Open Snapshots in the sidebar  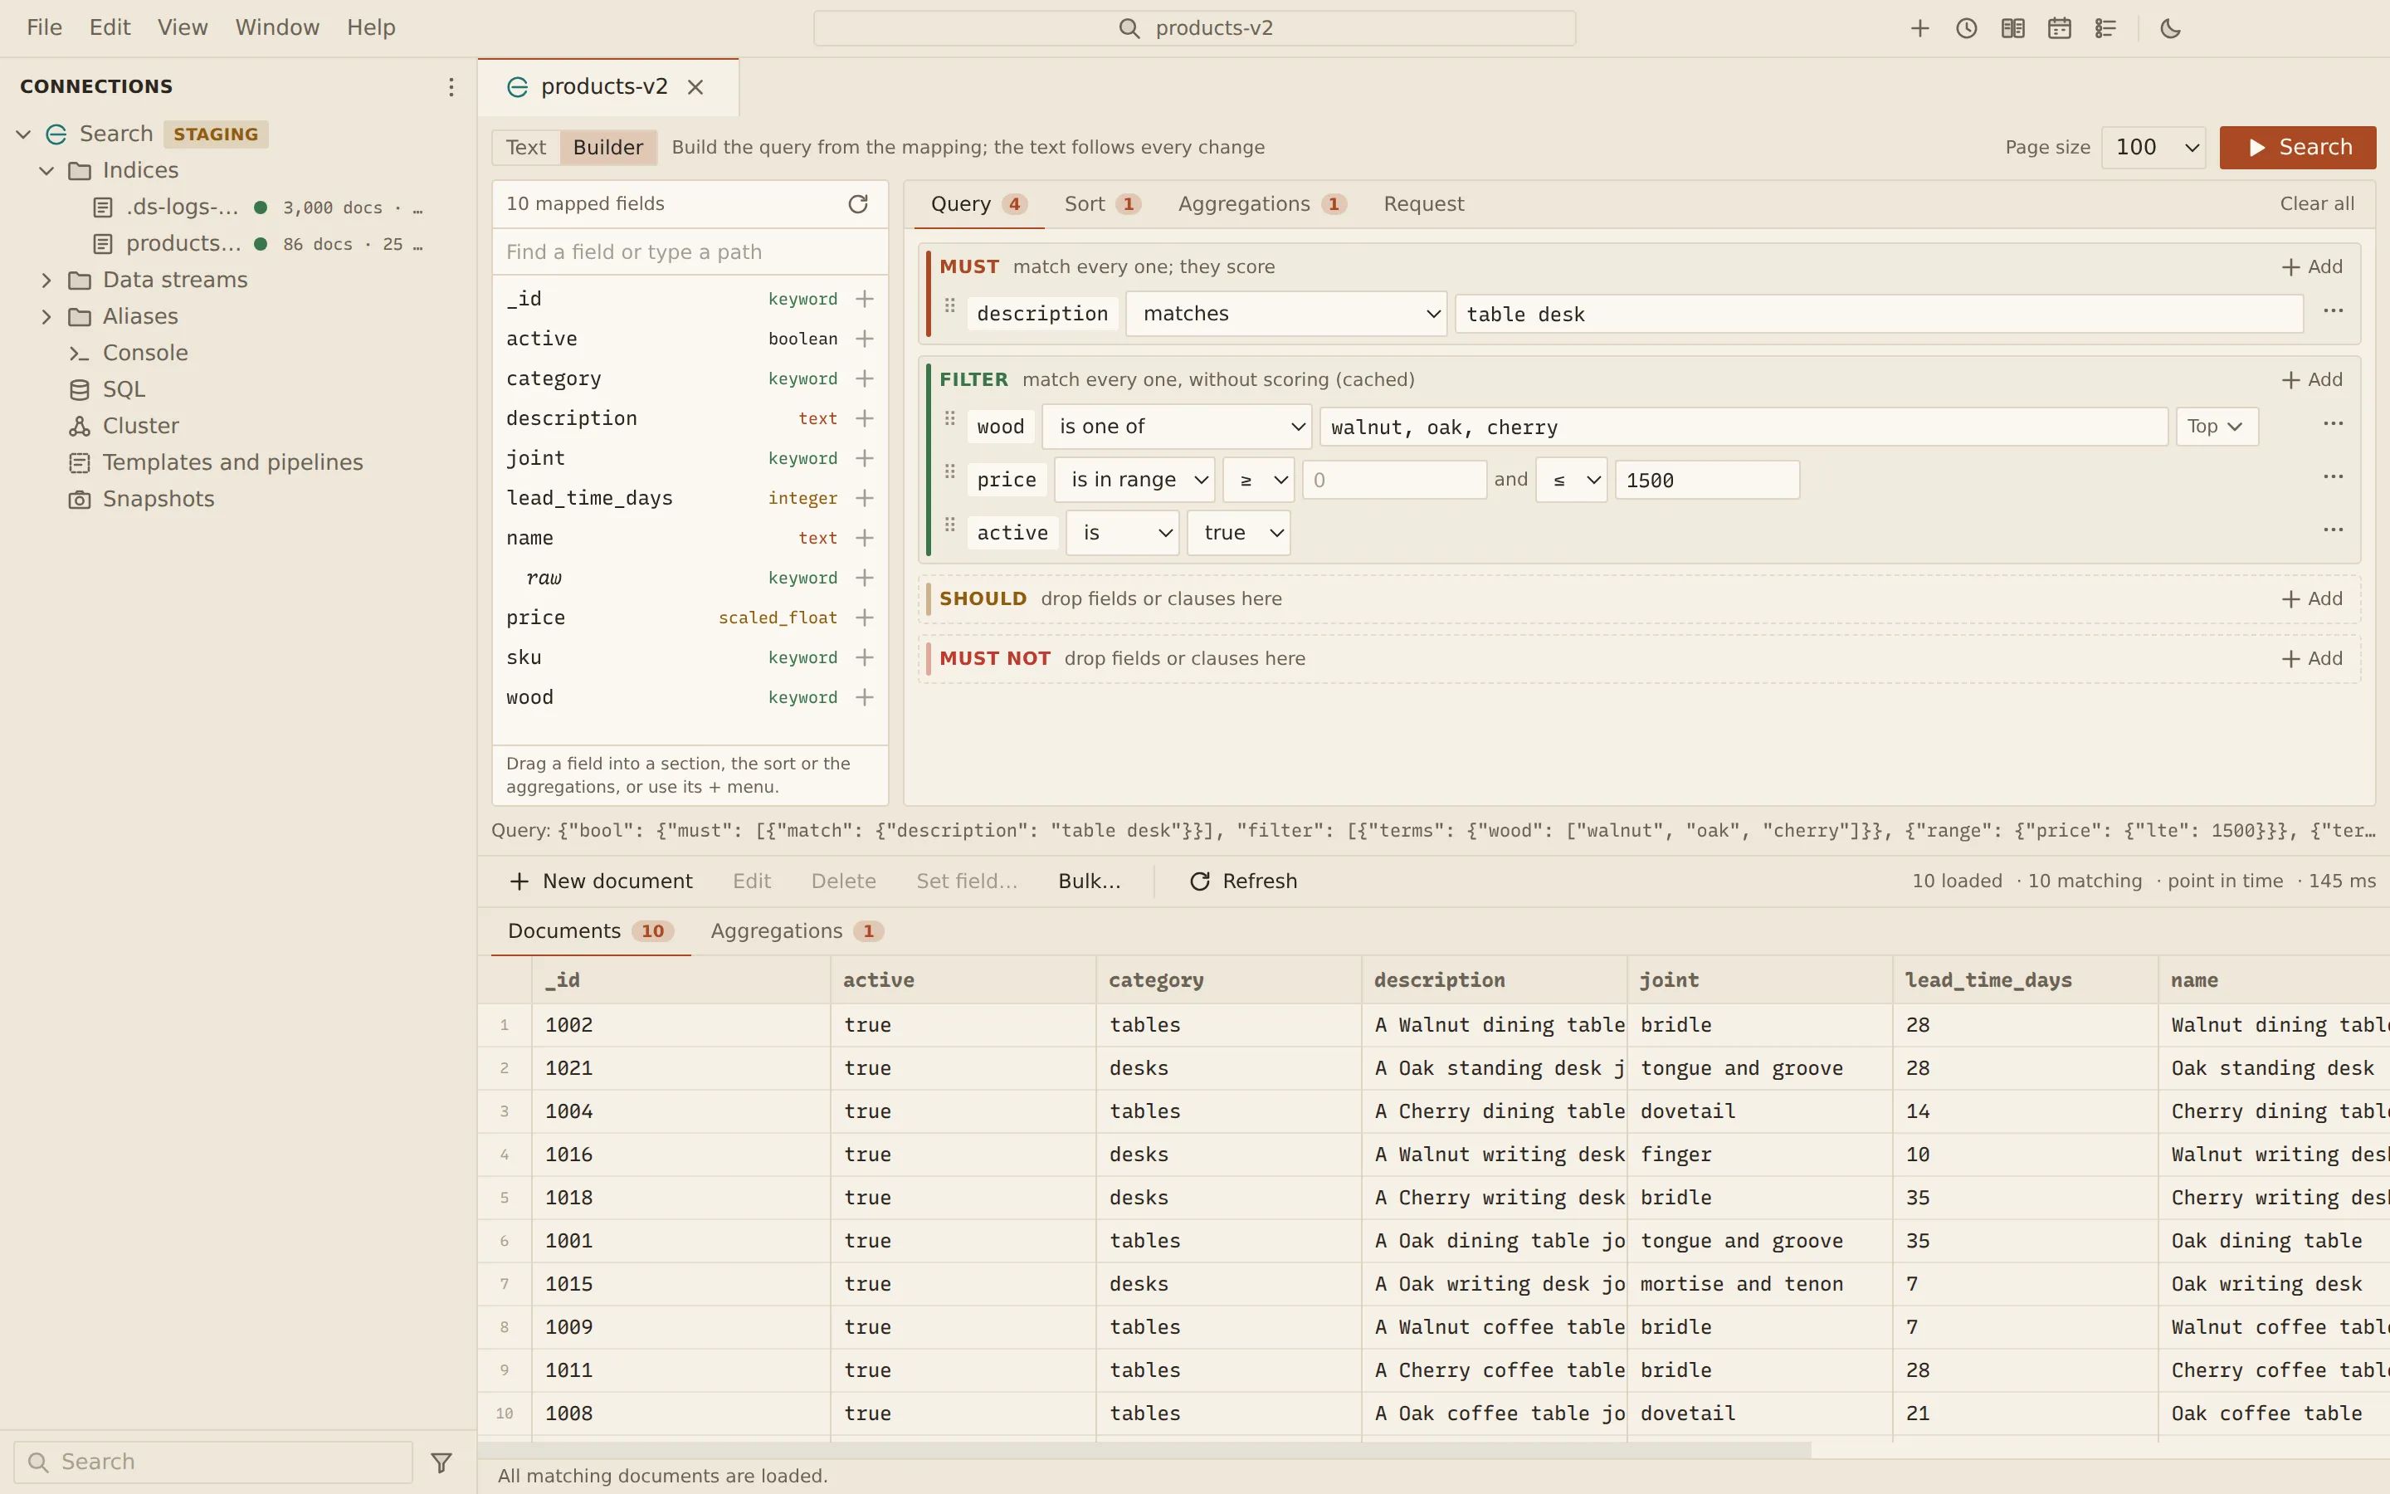(x=158, y=499)
